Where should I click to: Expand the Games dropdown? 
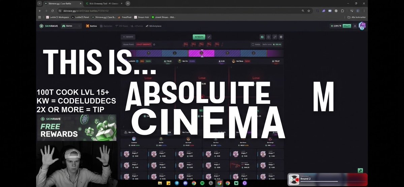(71, 26)
